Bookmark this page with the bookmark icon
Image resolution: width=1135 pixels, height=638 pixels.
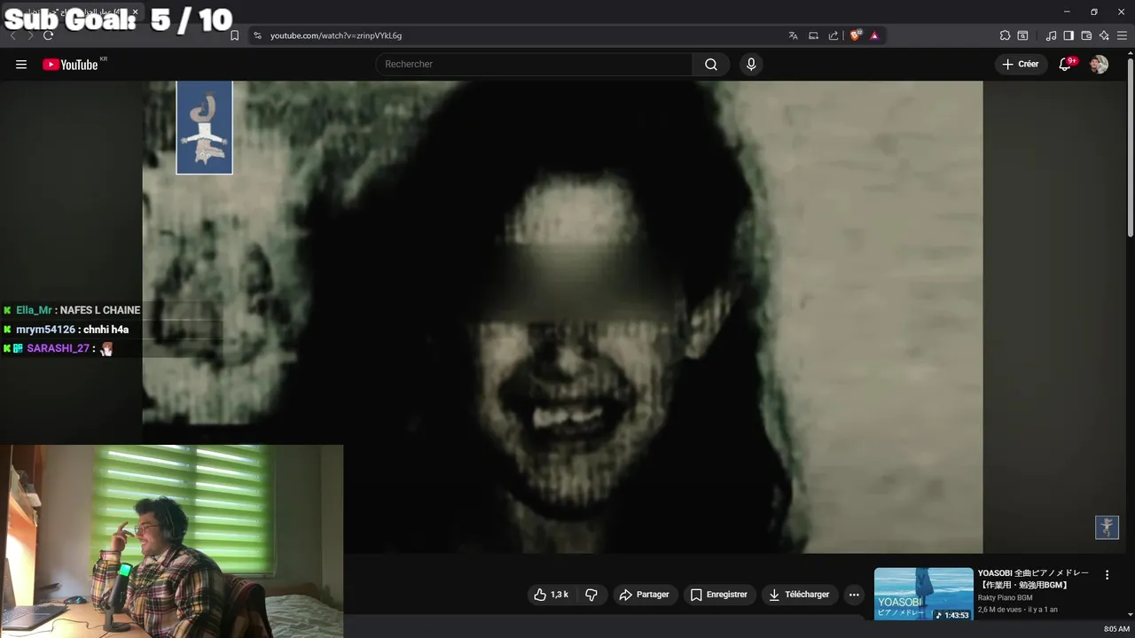(x=234, y=35)
